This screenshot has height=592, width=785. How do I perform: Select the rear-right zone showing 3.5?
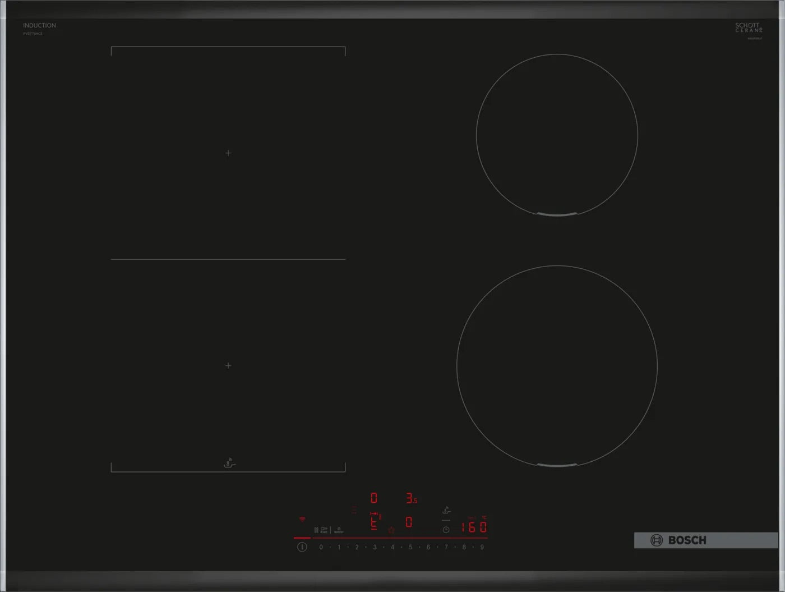click(x=411, y=498)
